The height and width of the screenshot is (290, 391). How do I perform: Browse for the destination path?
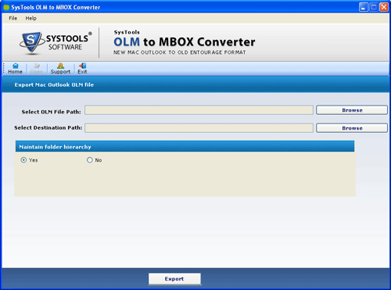(352, 128)
